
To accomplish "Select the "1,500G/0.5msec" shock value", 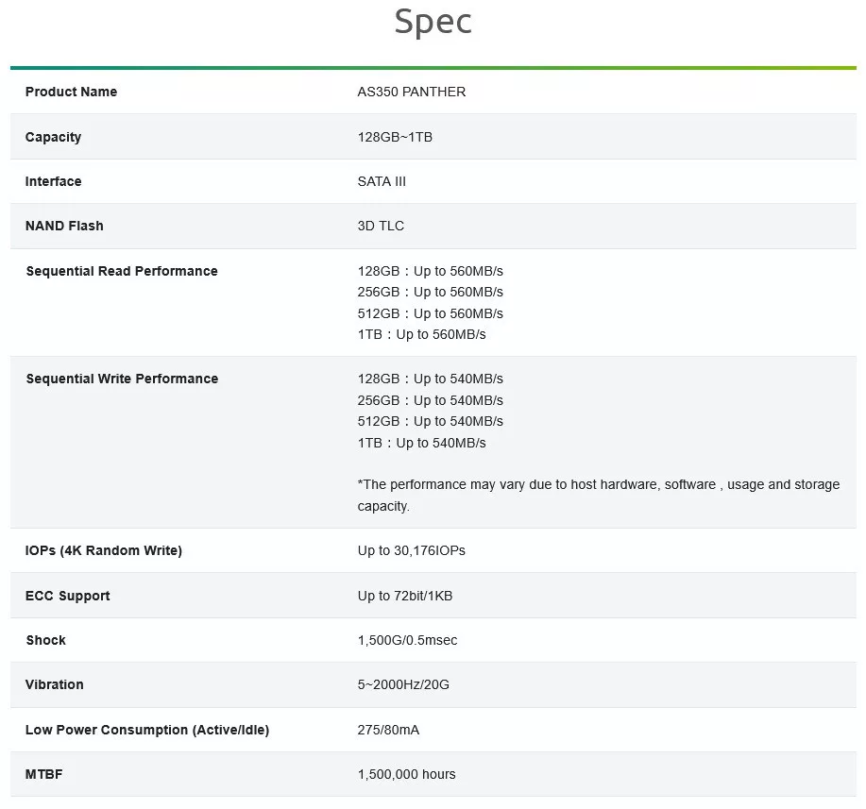I will coord(407,640).
